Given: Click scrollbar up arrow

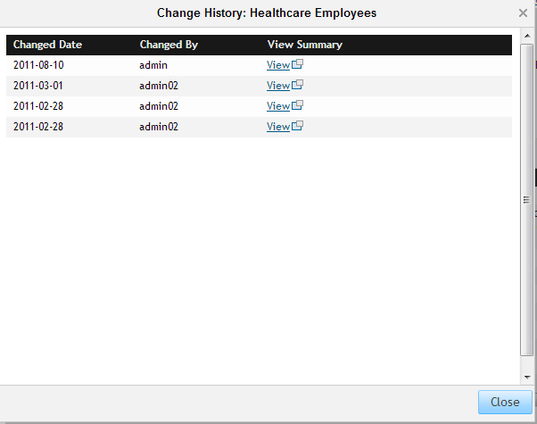Looking at the screenshot, I should 527,36.
